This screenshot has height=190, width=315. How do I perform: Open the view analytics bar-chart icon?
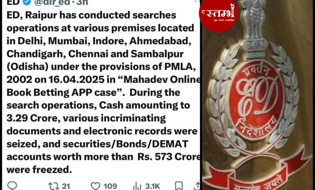pos(137,186)
